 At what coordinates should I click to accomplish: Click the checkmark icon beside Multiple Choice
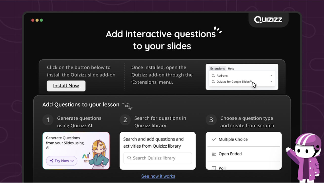[x=214, y=139]
